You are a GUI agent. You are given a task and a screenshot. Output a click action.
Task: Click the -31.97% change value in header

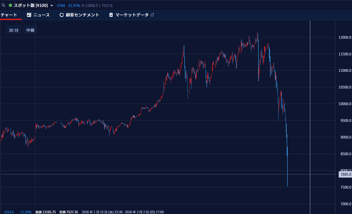pos(74,6)
